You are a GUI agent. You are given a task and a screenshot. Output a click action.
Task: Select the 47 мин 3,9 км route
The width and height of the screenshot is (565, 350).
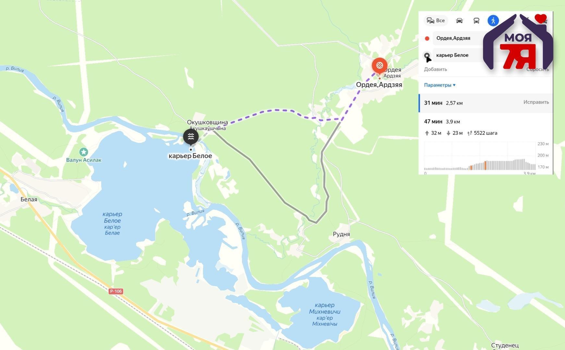486,127
